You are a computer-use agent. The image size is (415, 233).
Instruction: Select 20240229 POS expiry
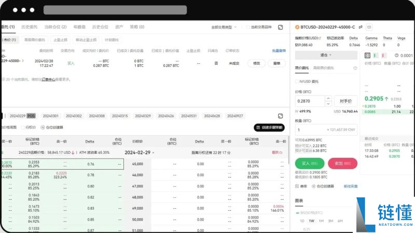[x=22, y=116]
